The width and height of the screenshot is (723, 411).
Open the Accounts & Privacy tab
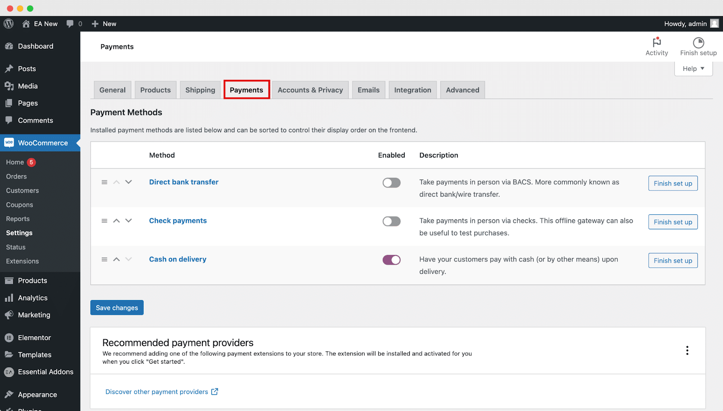click(x=310, y=90)
